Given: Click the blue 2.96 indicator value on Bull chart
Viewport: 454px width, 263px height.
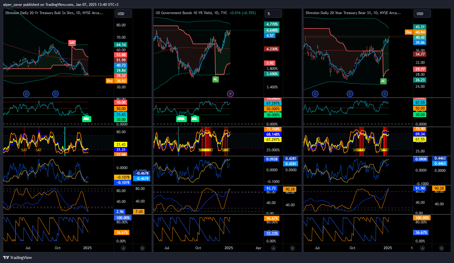Looking at the screenshot, I should point(120,212).
